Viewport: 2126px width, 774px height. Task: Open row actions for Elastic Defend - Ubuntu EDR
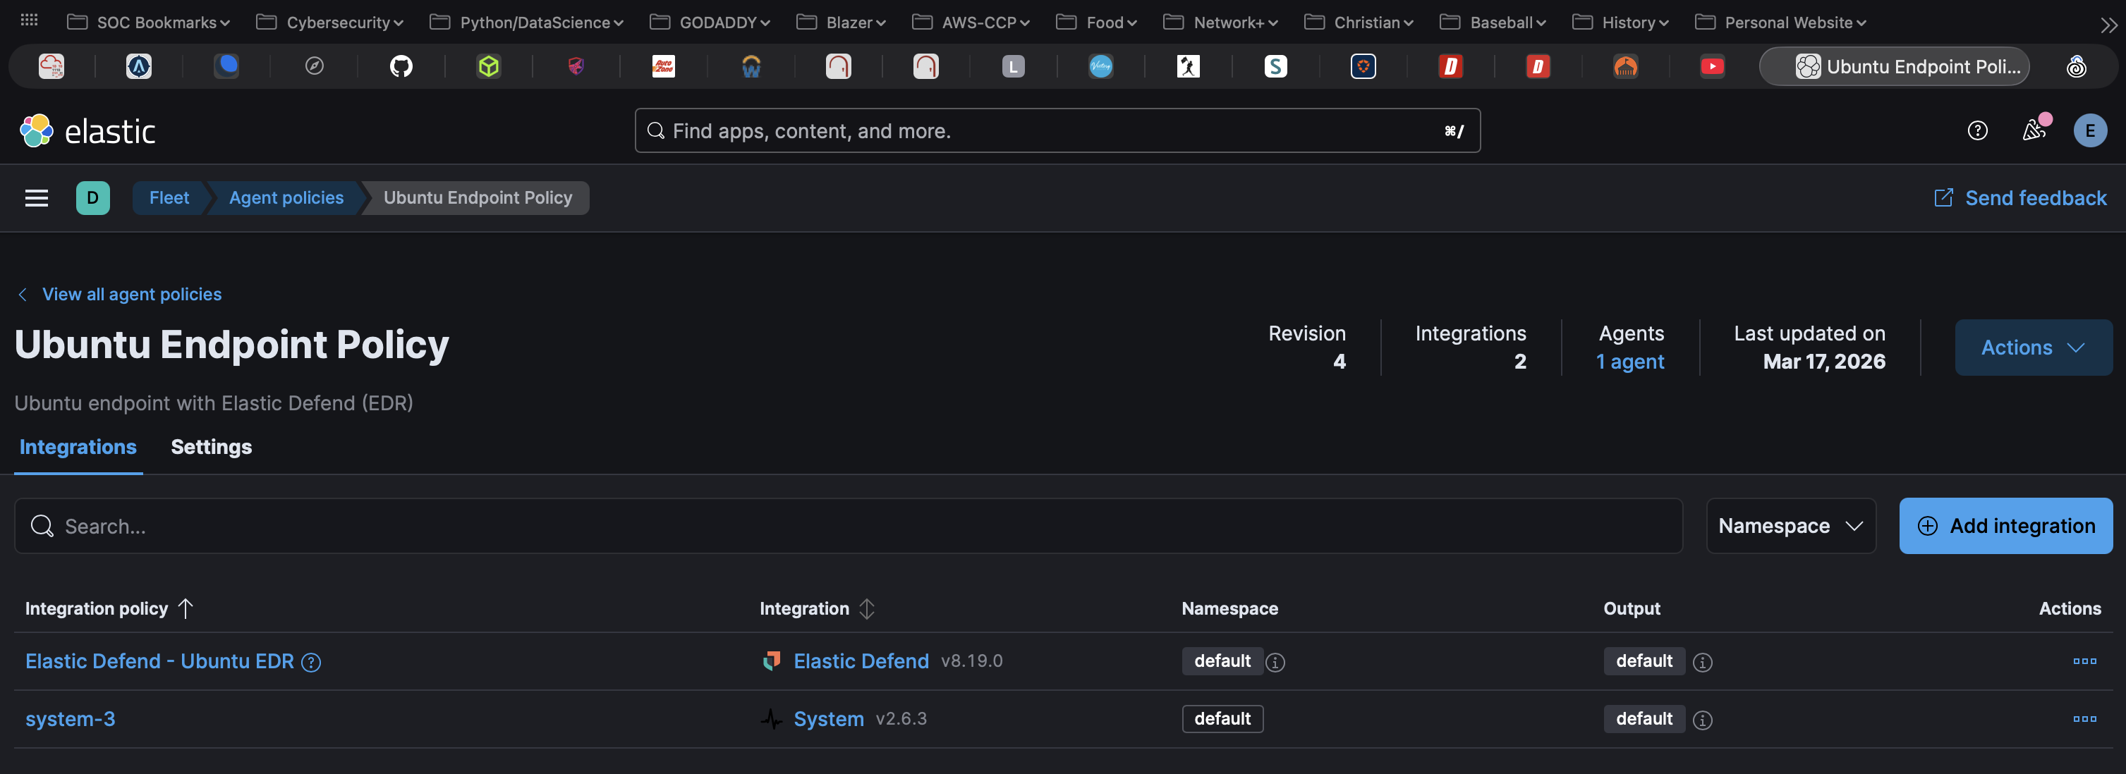2084,661
